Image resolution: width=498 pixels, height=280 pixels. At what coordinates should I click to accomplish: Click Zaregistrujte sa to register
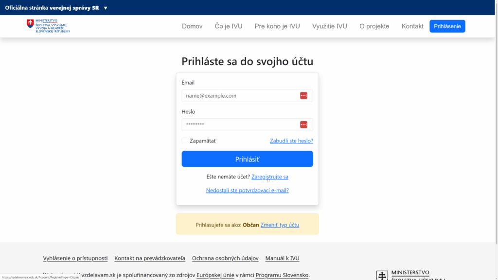point(269,176)
